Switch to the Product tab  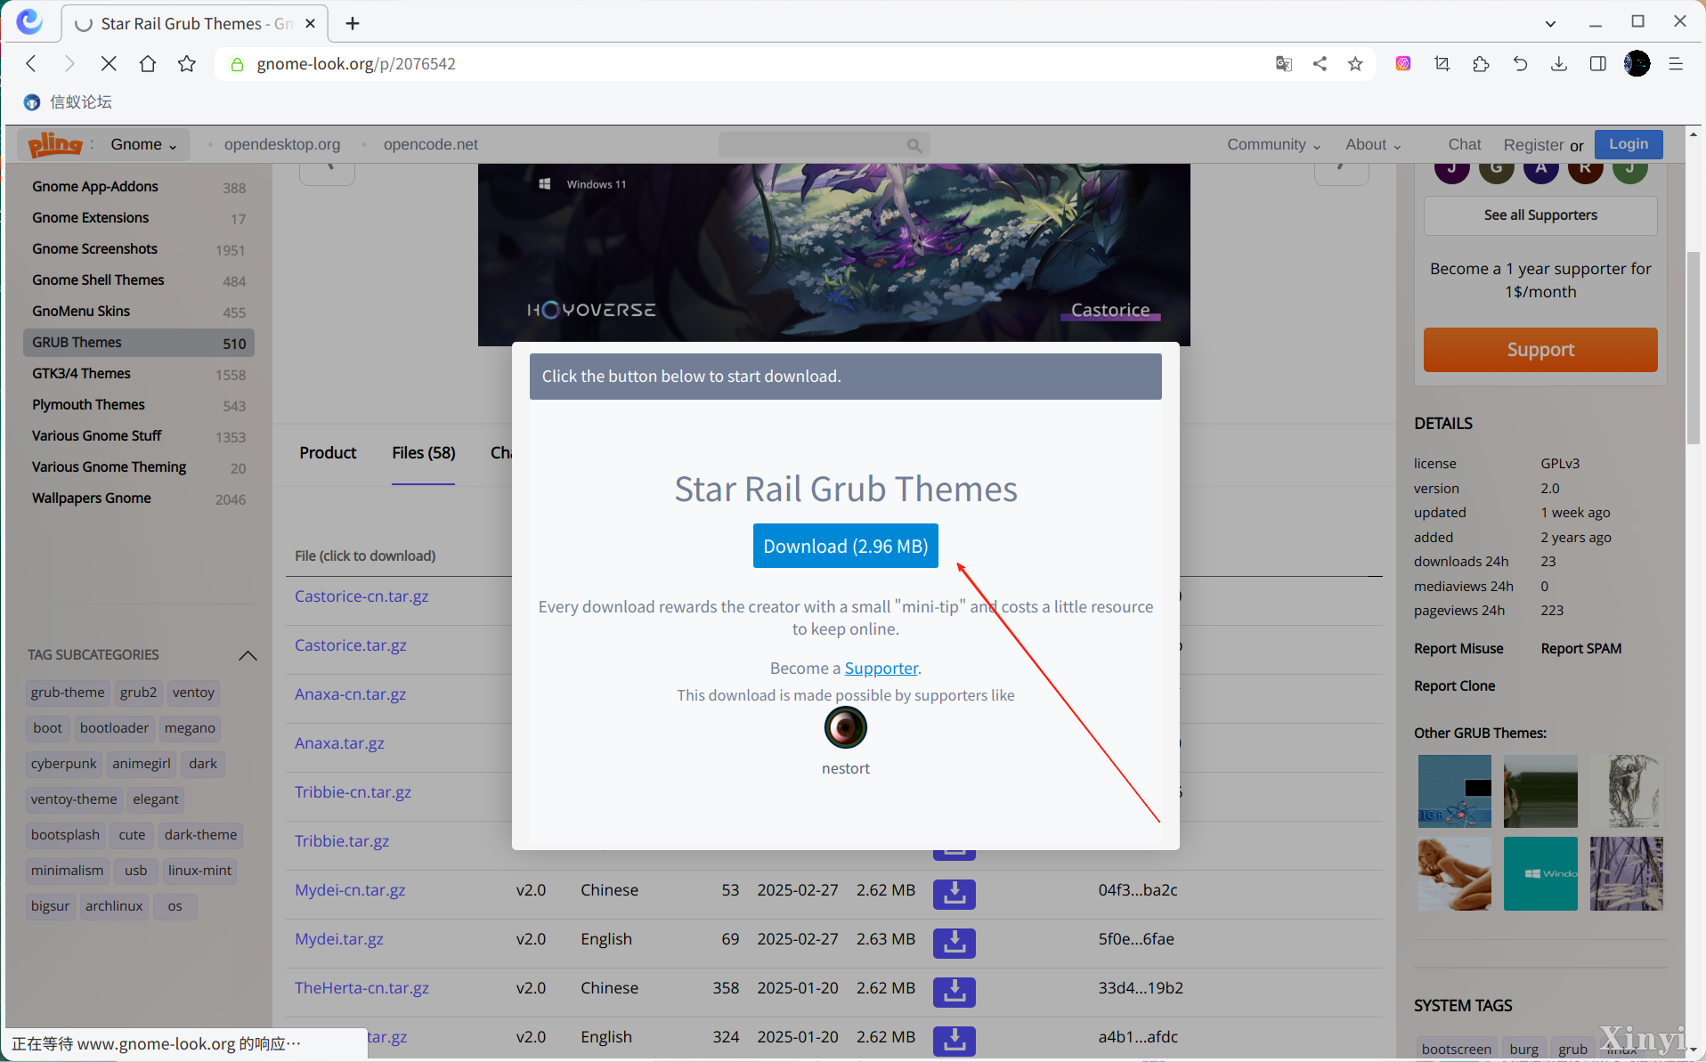pos(328,452)
